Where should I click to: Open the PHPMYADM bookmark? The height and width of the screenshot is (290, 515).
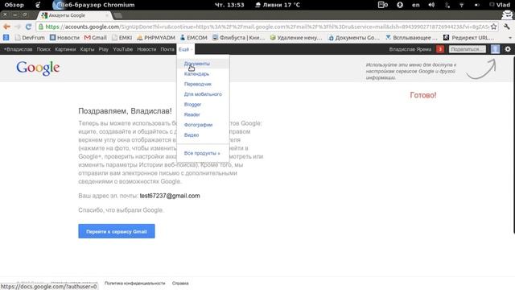pyautogui.click(x=156, y=38)
